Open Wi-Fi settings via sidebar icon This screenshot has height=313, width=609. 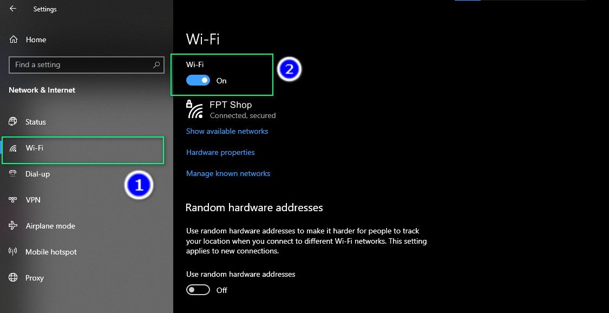click(x=12, y=147)
